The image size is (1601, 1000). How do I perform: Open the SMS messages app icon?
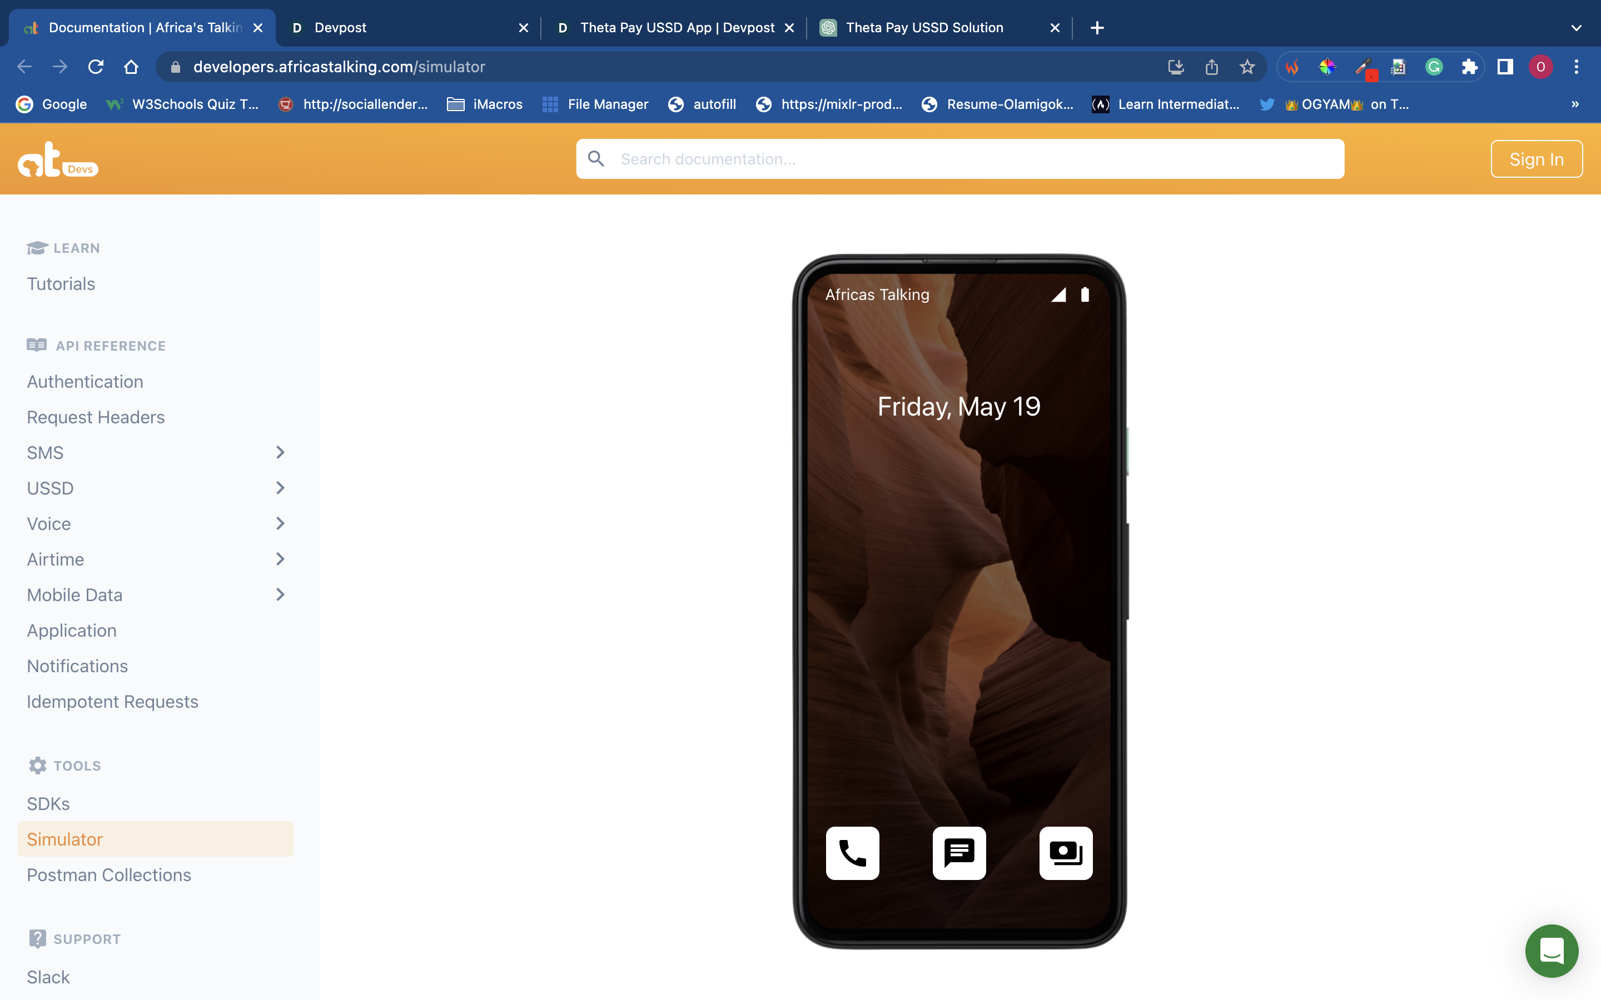point(958,853)
